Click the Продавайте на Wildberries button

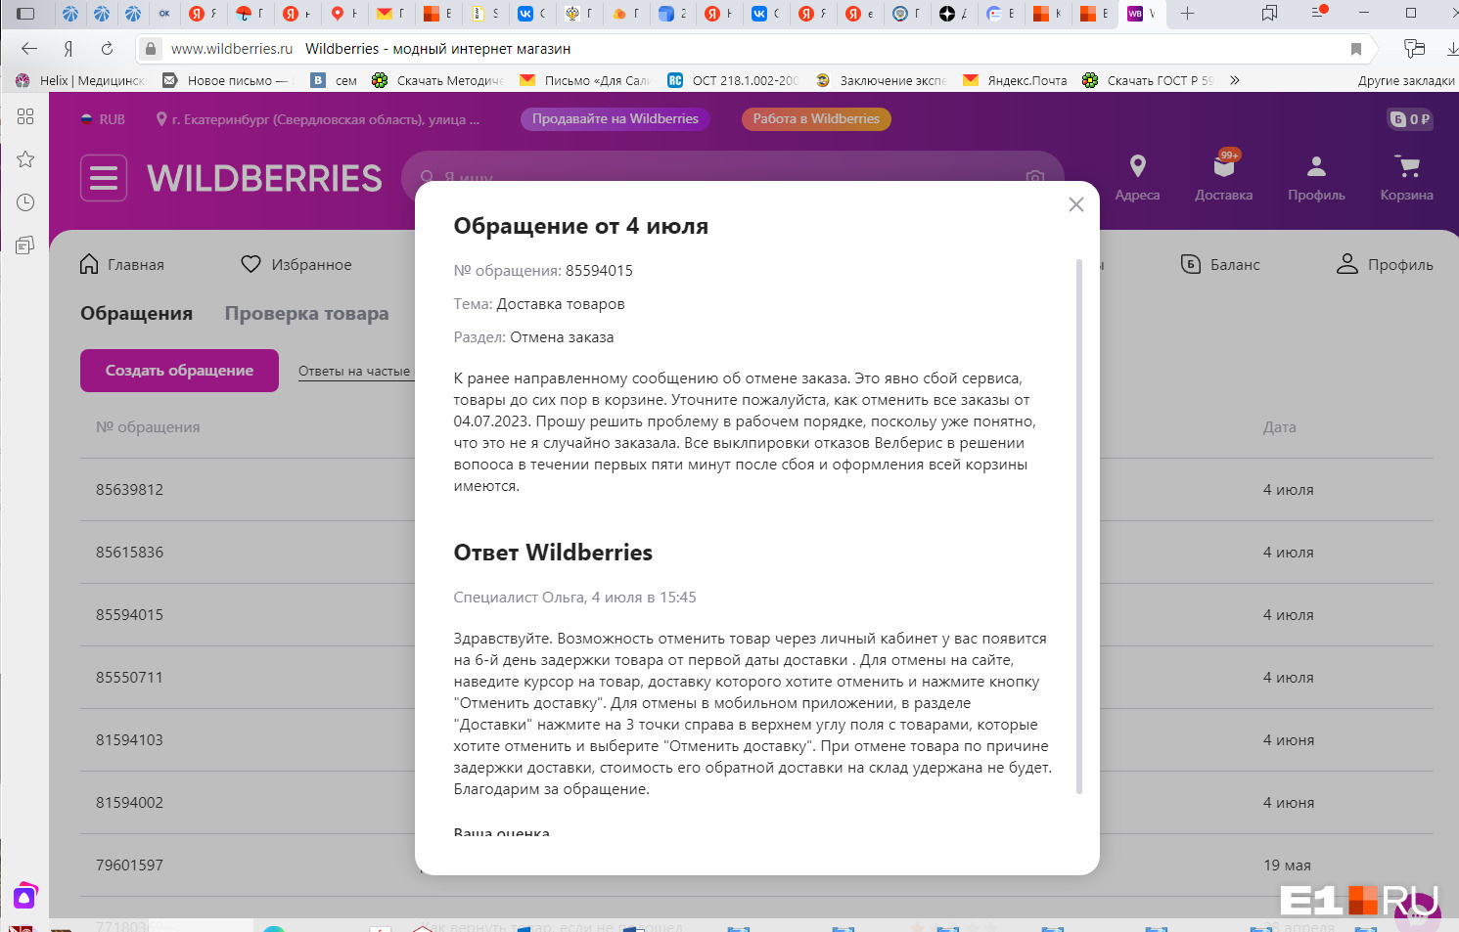615,118
